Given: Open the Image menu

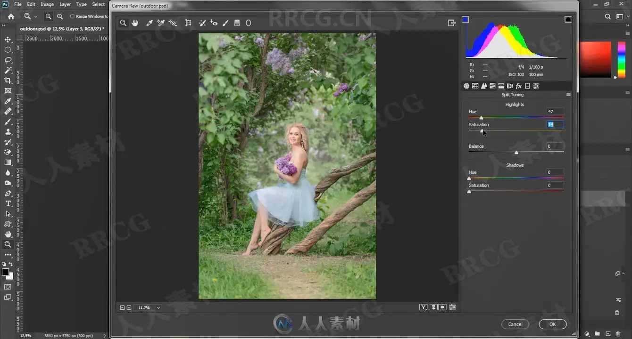Looking at the screenshot, I should tap(47, 4).
